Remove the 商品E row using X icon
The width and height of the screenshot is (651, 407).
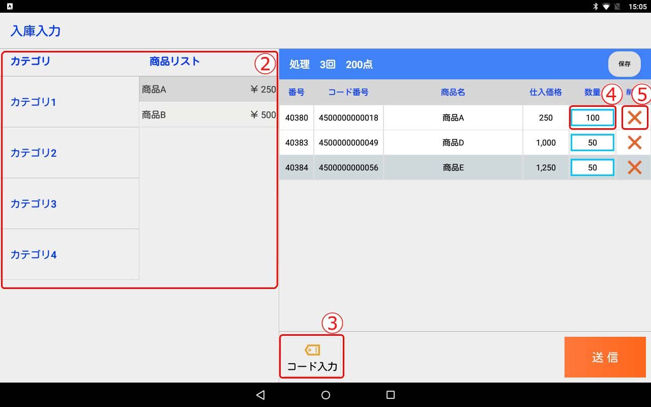(634, 167)
